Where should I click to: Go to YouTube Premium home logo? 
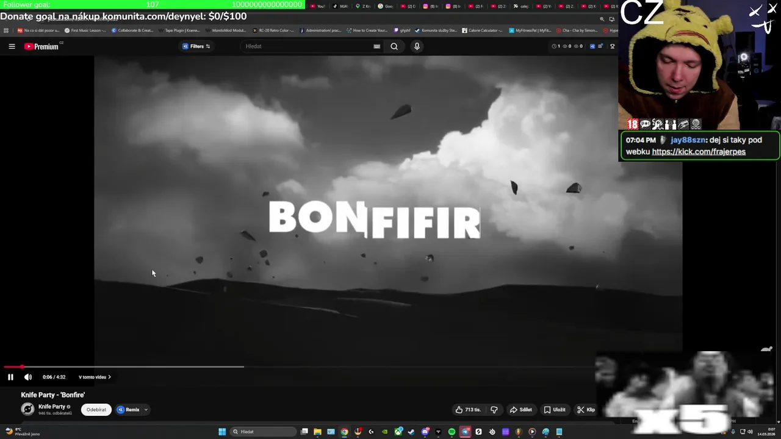pos(41,46)
